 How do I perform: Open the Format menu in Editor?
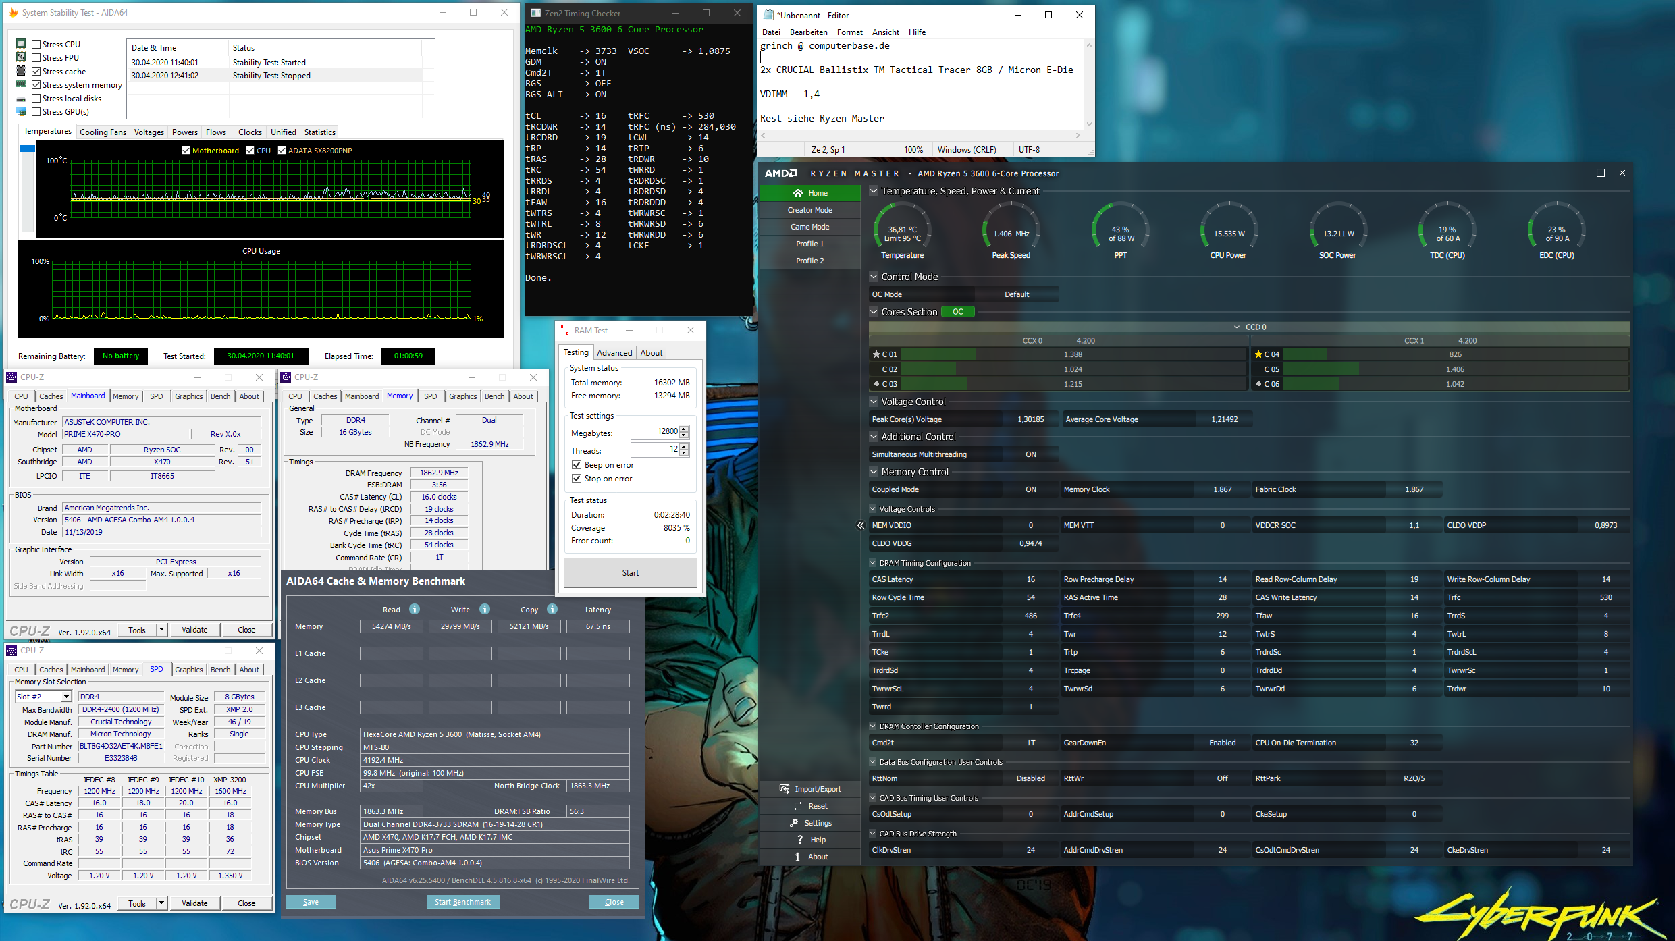tap(849, 32)
